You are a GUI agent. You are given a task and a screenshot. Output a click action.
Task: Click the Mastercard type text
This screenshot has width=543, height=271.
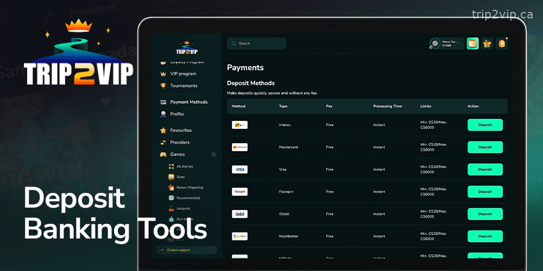[x=288, y=147]
